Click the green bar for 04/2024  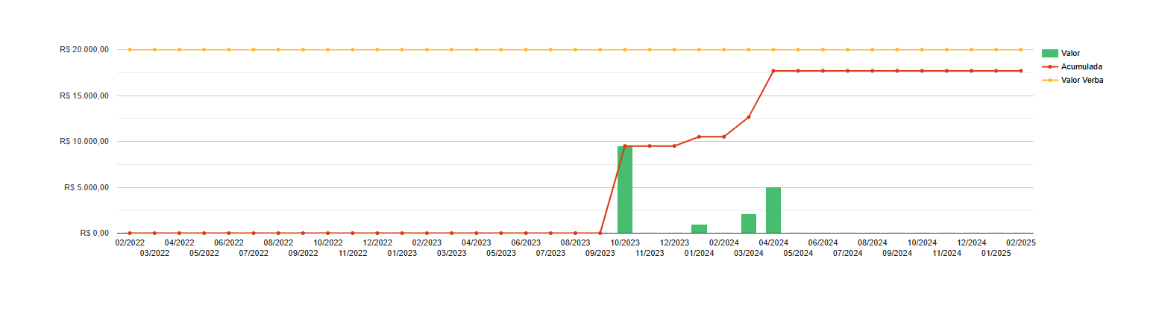(773, 210)
